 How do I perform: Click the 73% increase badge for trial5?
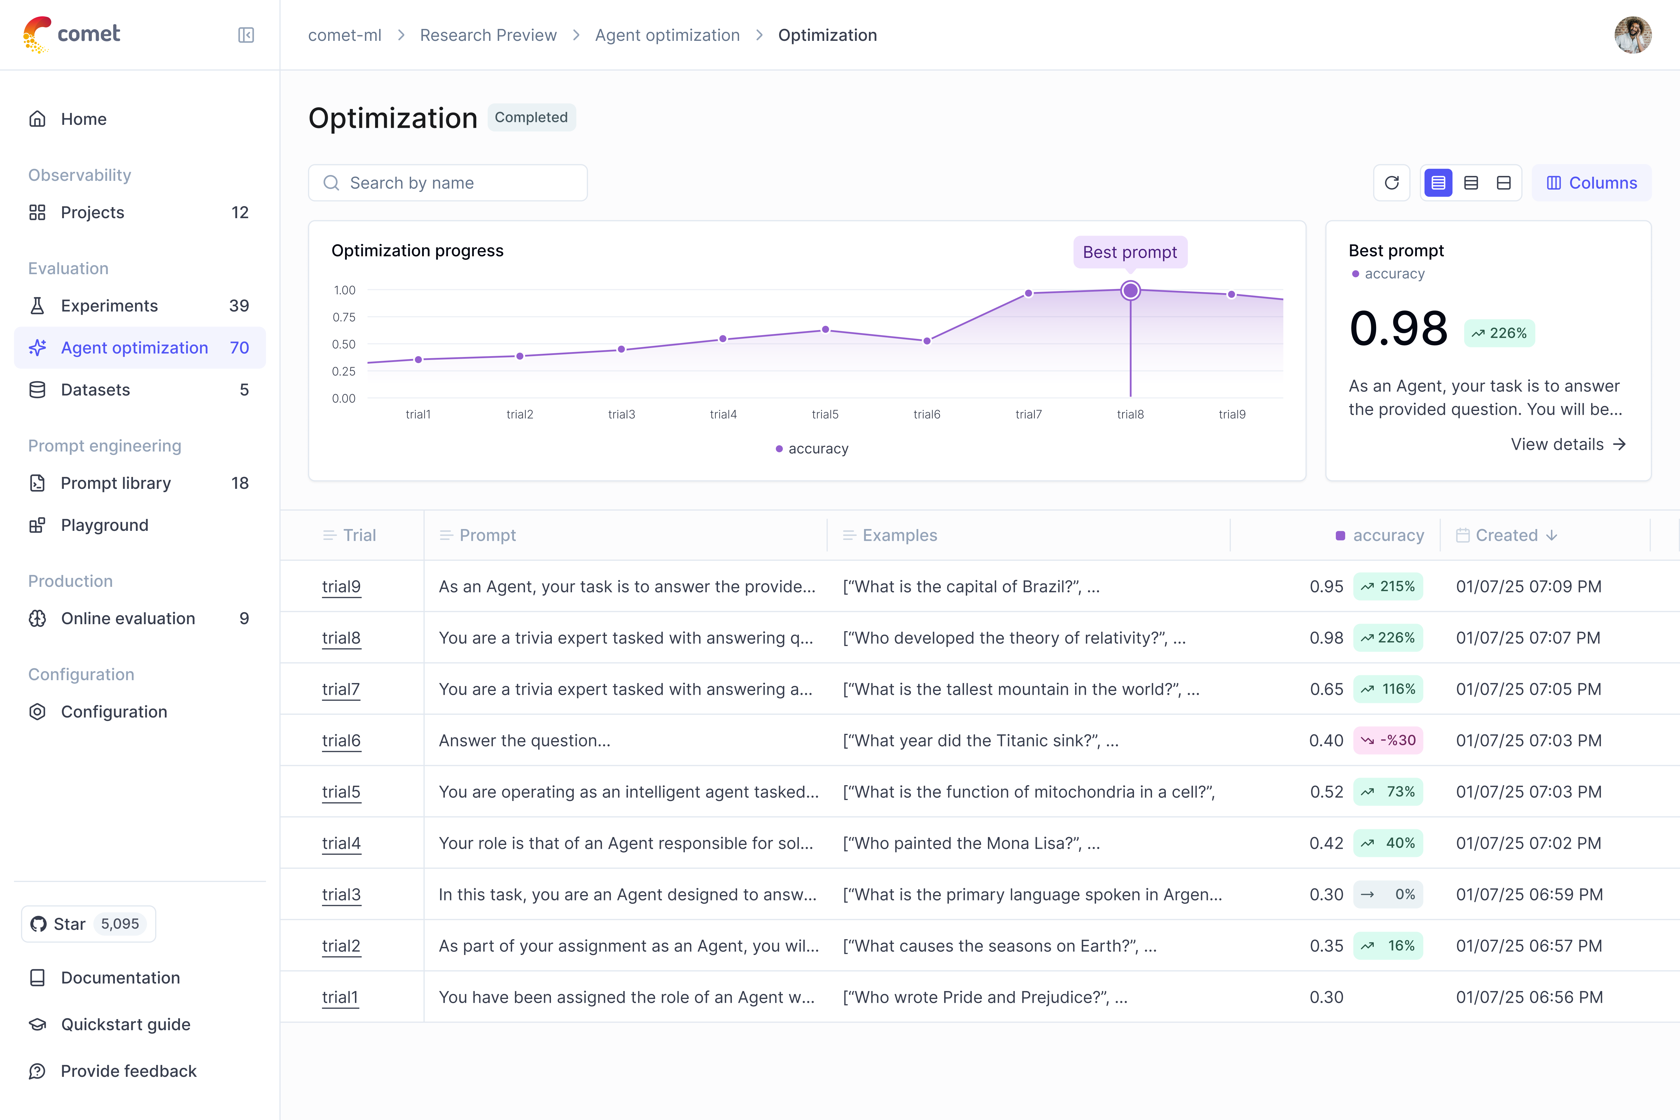tap(1388, 792)
